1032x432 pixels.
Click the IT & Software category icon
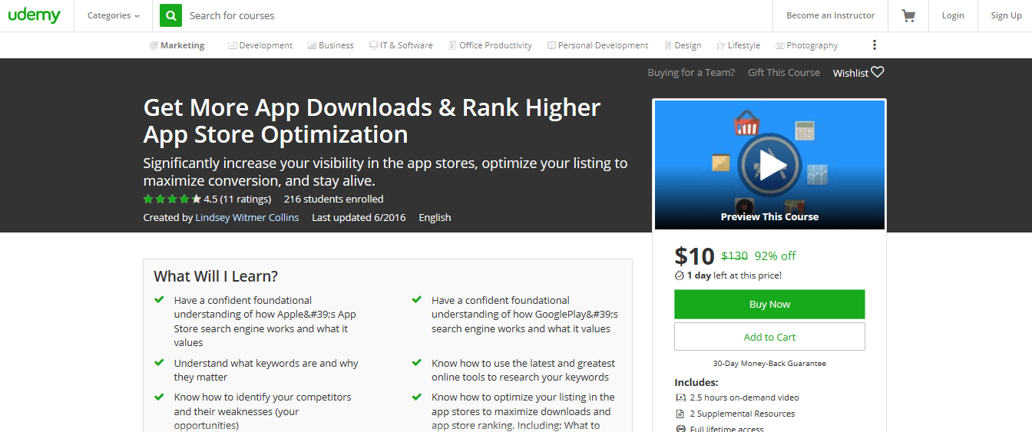tap(373, 45)
